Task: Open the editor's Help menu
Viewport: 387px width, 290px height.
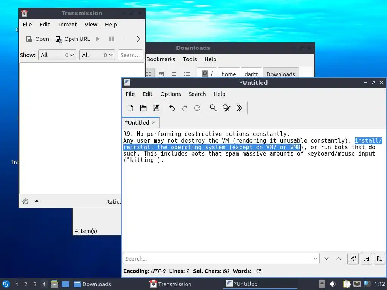Action: (220, 94)
